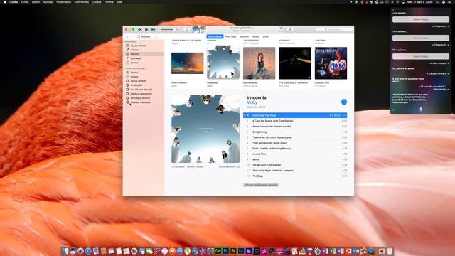Select the Hotel Ambient album cover
The width and height of the screenshot is (455, 256).
(188, 63)
